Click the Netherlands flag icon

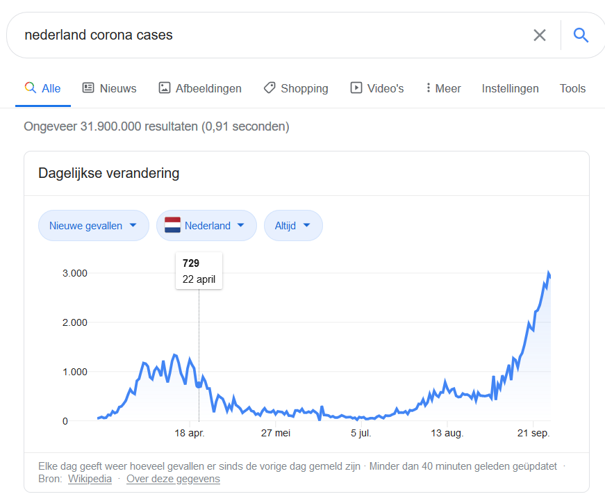pyautogui.click(x=172, y=225)
